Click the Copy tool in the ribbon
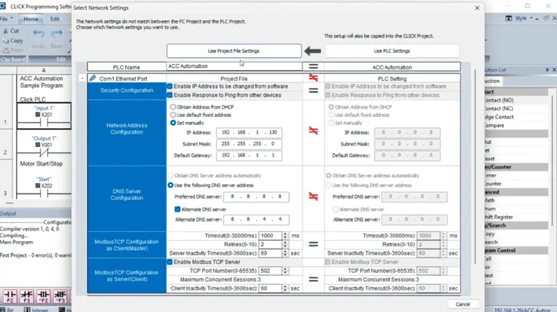This screenshot has width=557, height=312. click(13, 40)
